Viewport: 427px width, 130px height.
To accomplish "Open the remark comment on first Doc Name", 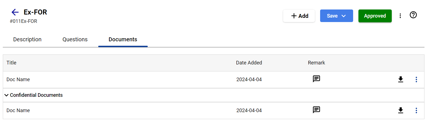I will click(x=316, y=79).
